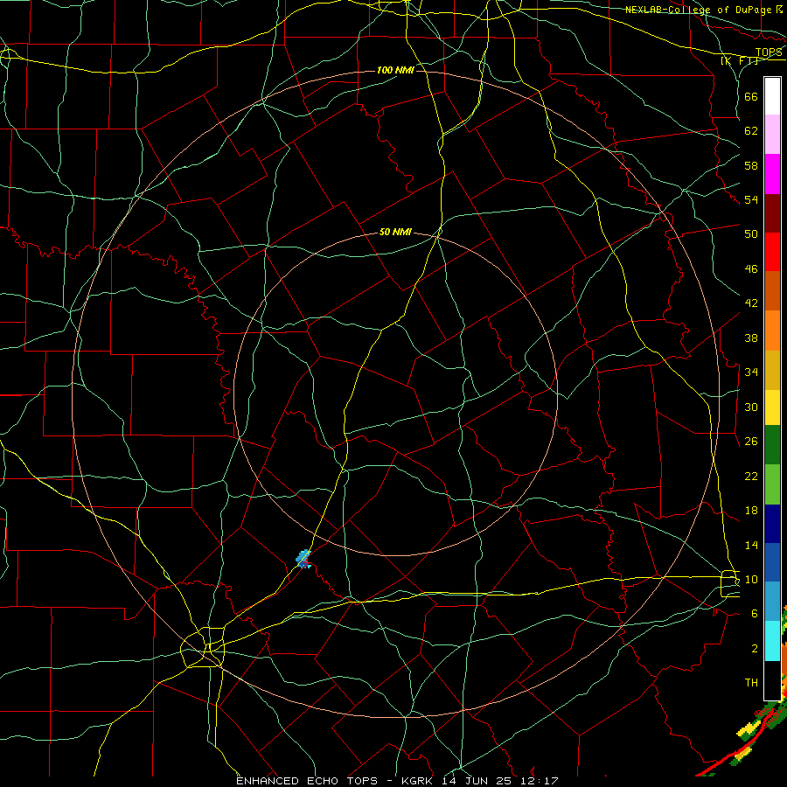This screenshot has height=787, width=787.
Task: Pick the gold legend swatch
Action: tap(772, 371)
